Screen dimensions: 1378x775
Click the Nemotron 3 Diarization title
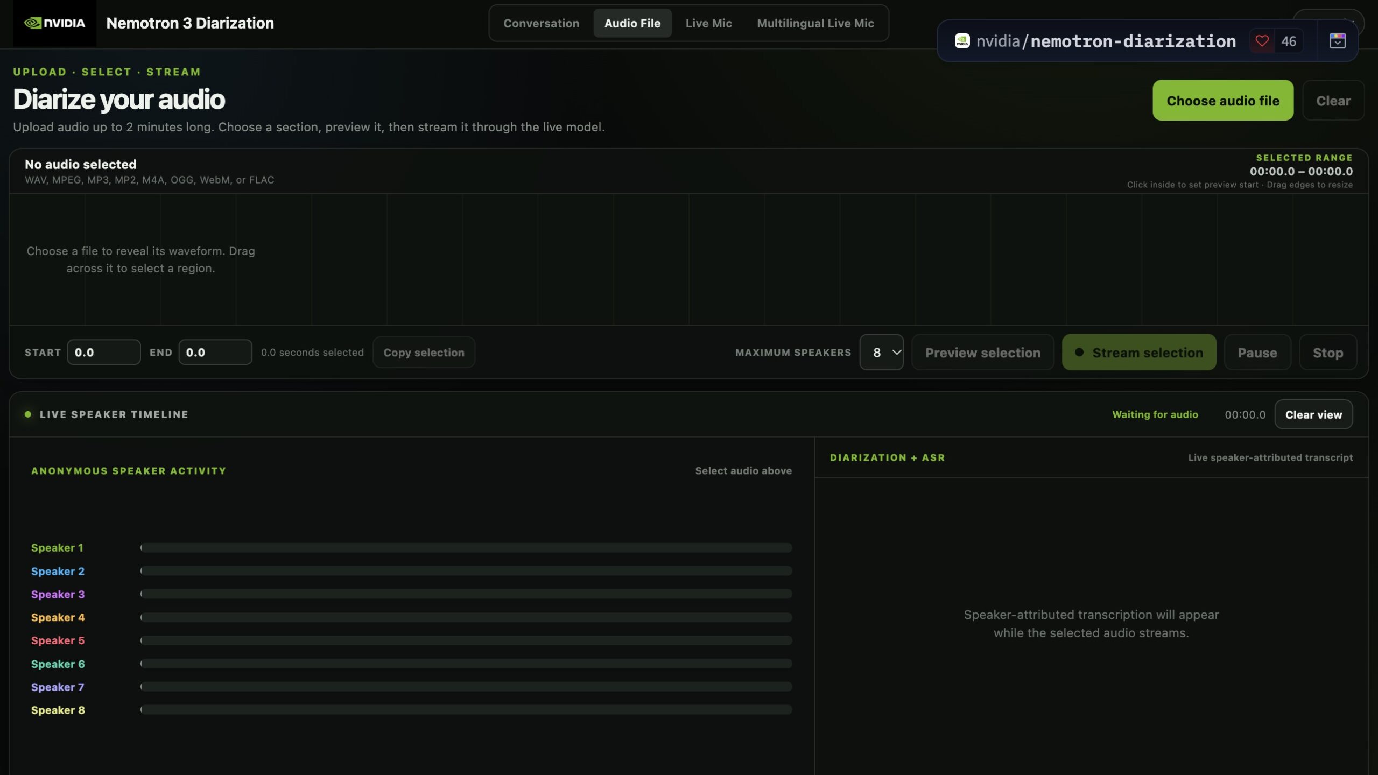(x=190, y=23)
